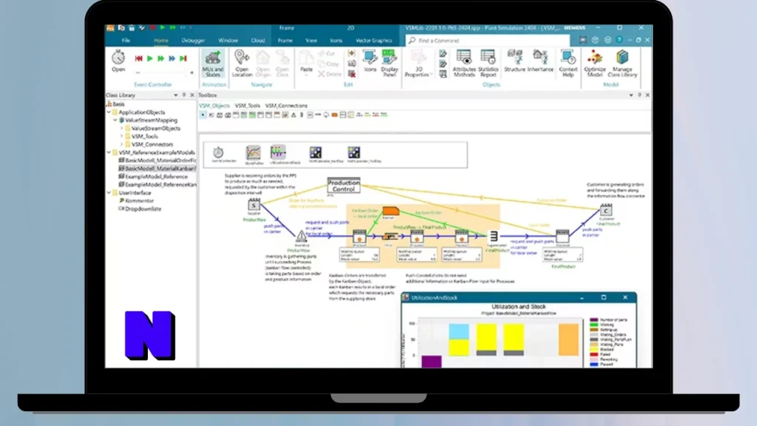Click the red Reset simulation button
The height and width of the screenshot is (426, 757).
click(138, 58)
